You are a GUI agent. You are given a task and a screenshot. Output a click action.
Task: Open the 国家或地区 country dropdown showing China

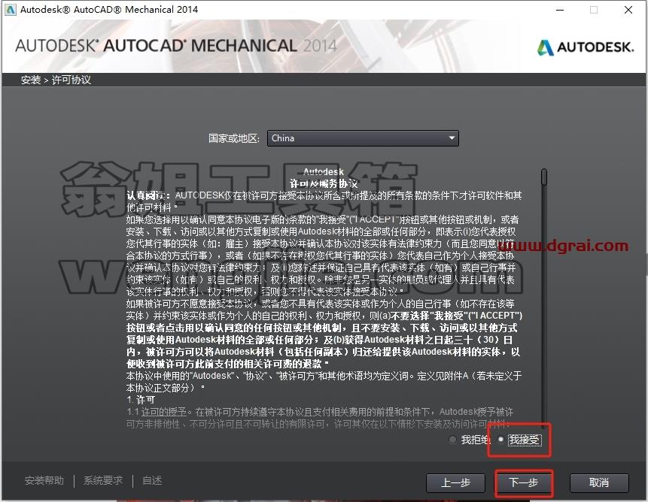(x=363, y=138)
